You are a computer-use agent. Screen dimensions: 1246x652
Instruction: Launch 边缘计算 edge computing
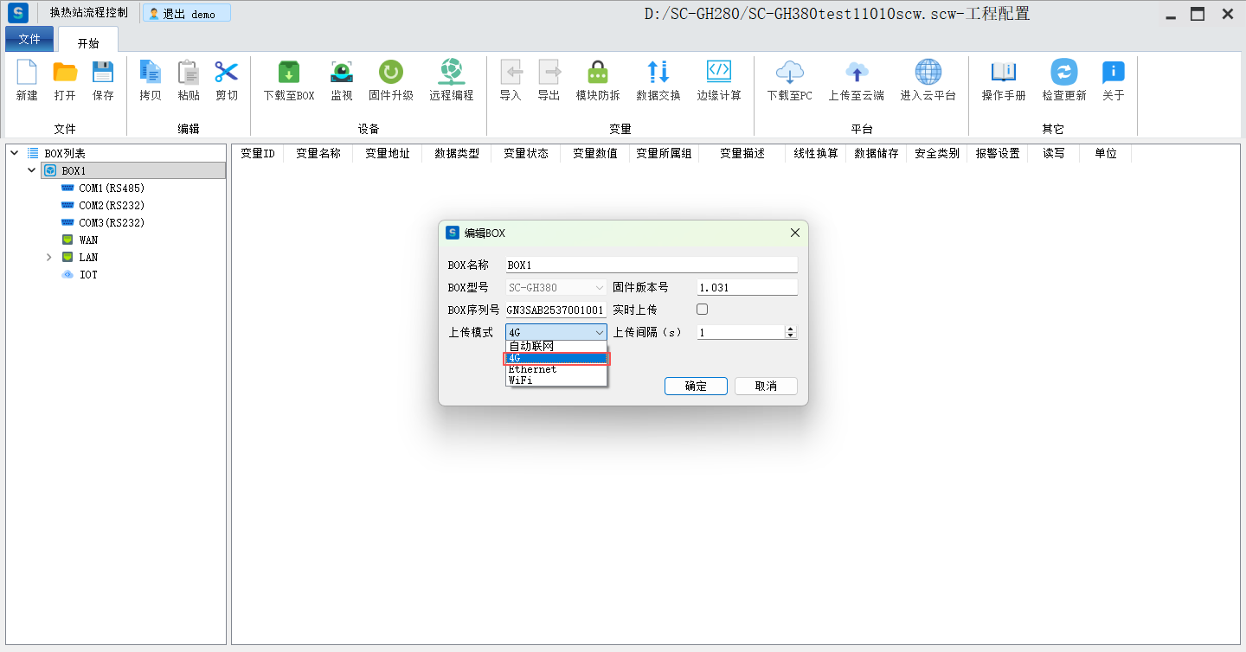click(719, 74)
